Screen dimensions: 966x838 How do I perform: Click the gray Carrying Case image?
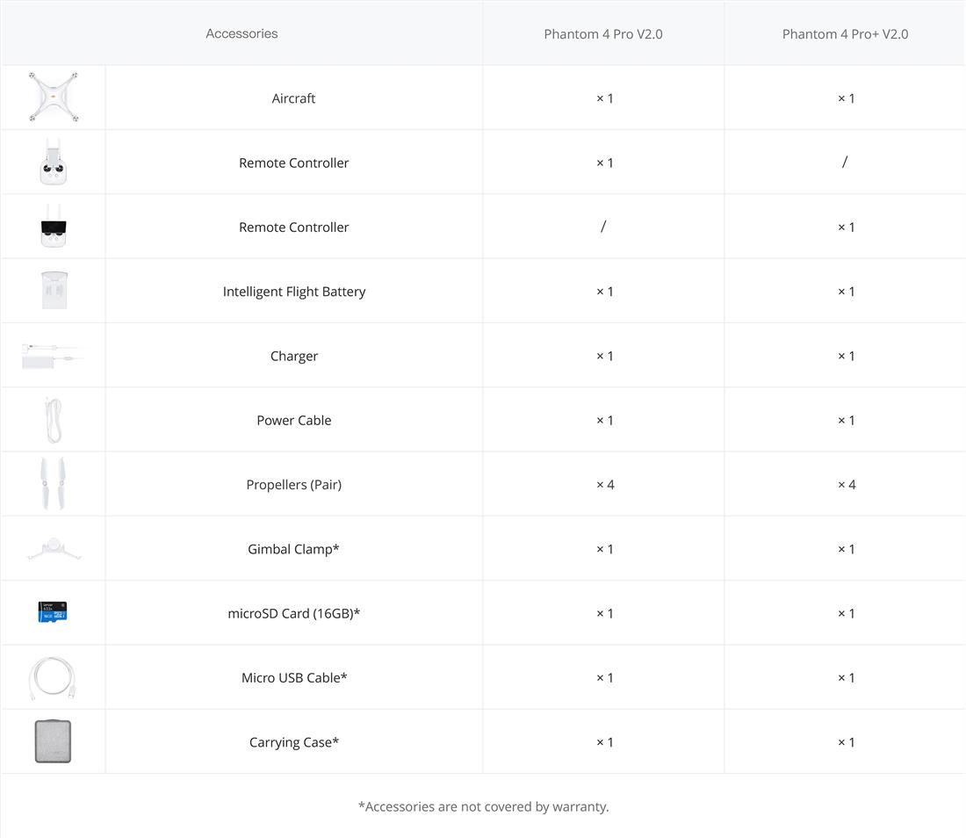pyautogui.click(x=53, y=741)
